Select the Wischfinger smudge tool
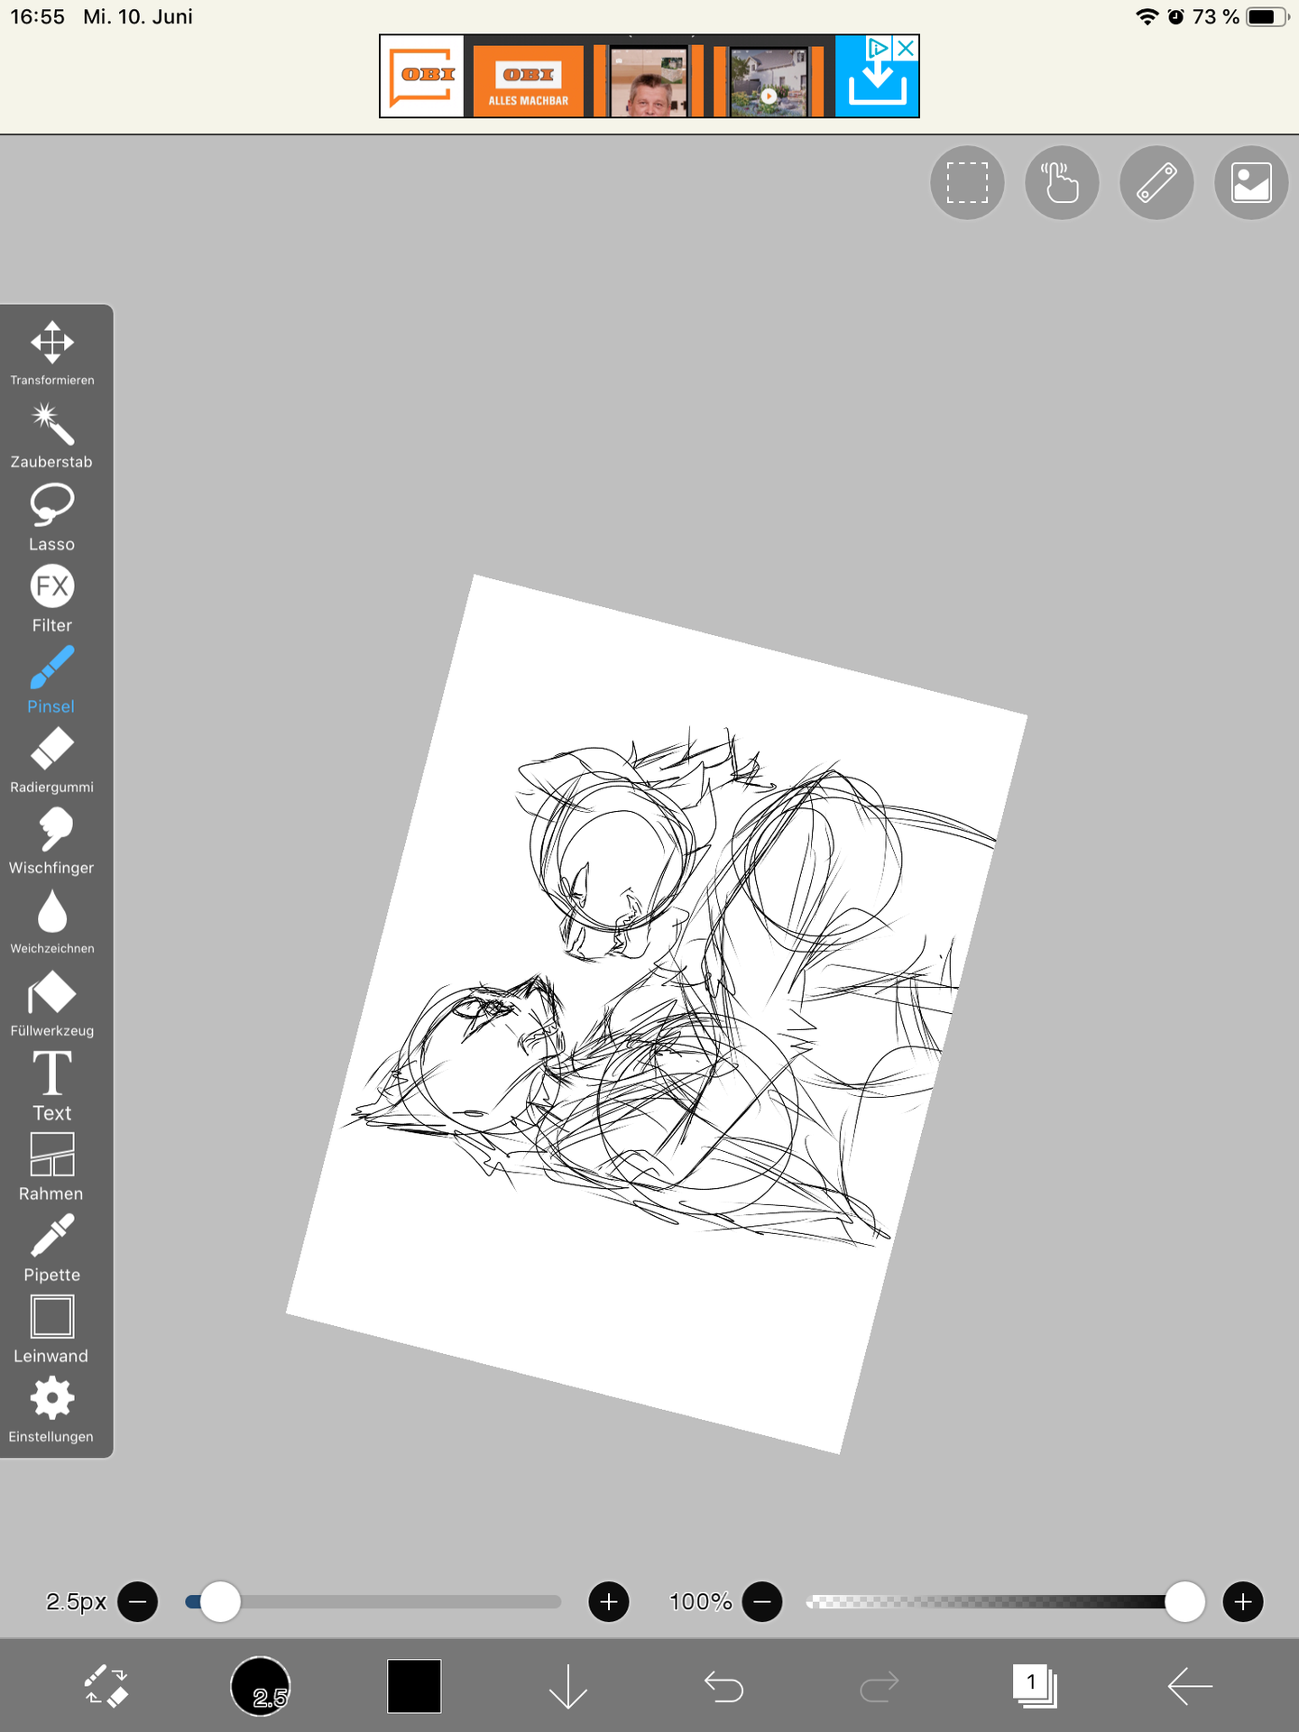 [52, 842]
